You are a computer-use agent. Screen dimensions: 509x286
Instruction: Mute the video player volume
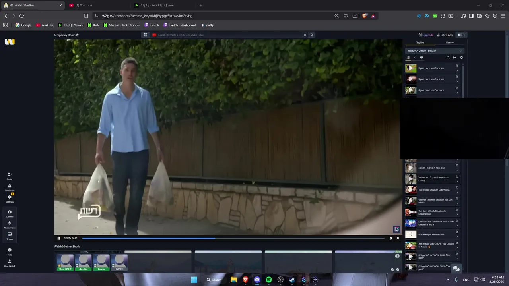398,238
